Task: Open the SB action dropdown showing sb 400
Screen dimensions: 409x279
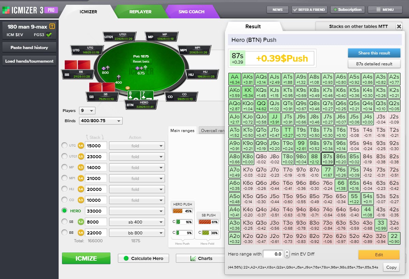Action: pos(137,222)
